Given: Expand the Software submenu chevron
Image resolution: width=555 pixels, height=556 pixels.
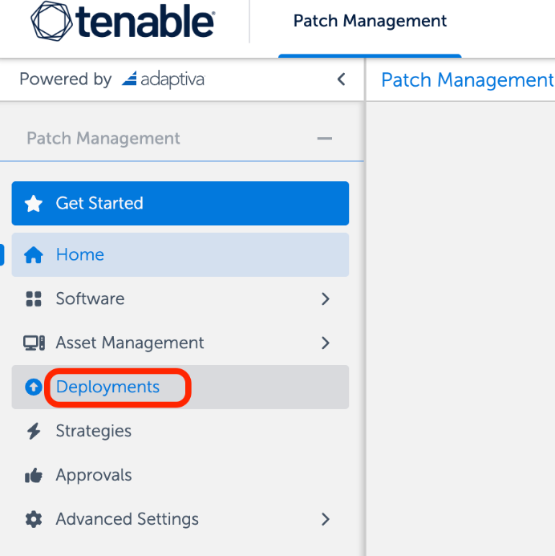Looking at the screenshot, I should click(325, 299).
